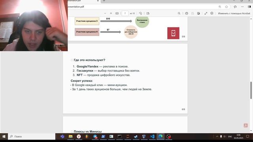Viewport: 253px width, 142px height.
Task: Open the red-circle app in taskbar
Action: click(169, 136)
